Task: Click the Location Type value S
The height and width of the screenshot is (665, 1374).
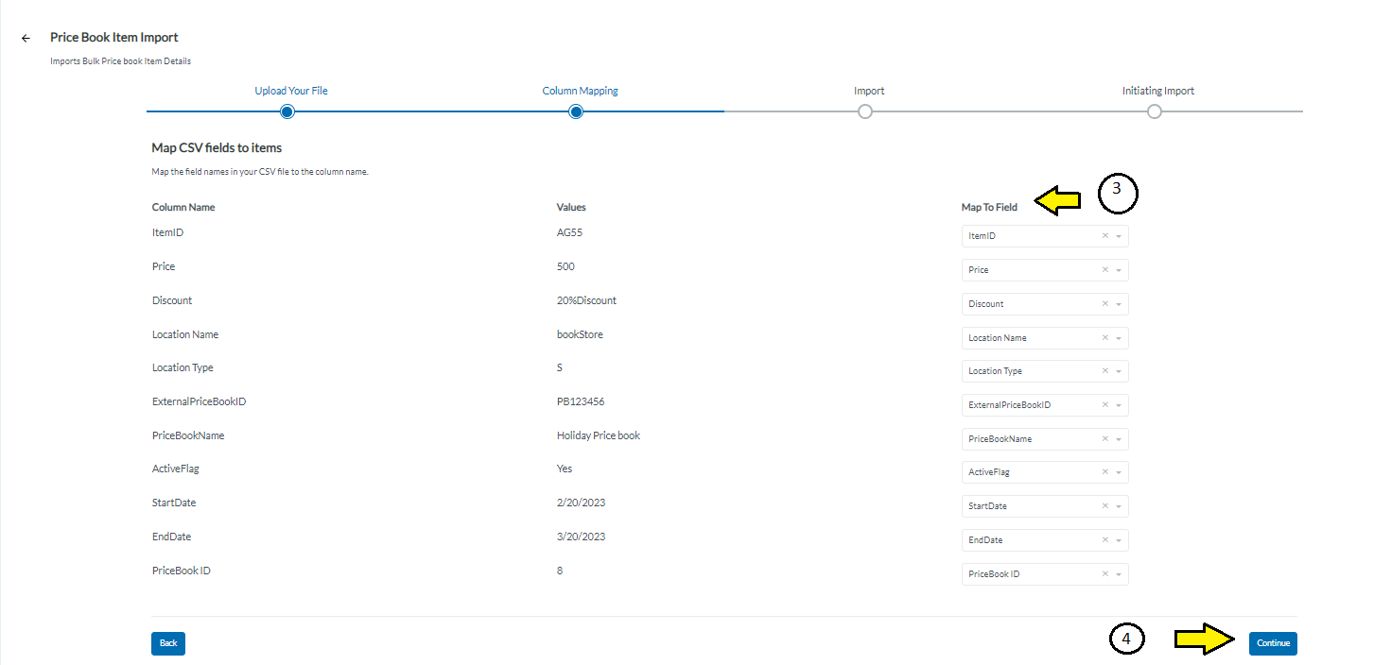Action: point(560,367)
